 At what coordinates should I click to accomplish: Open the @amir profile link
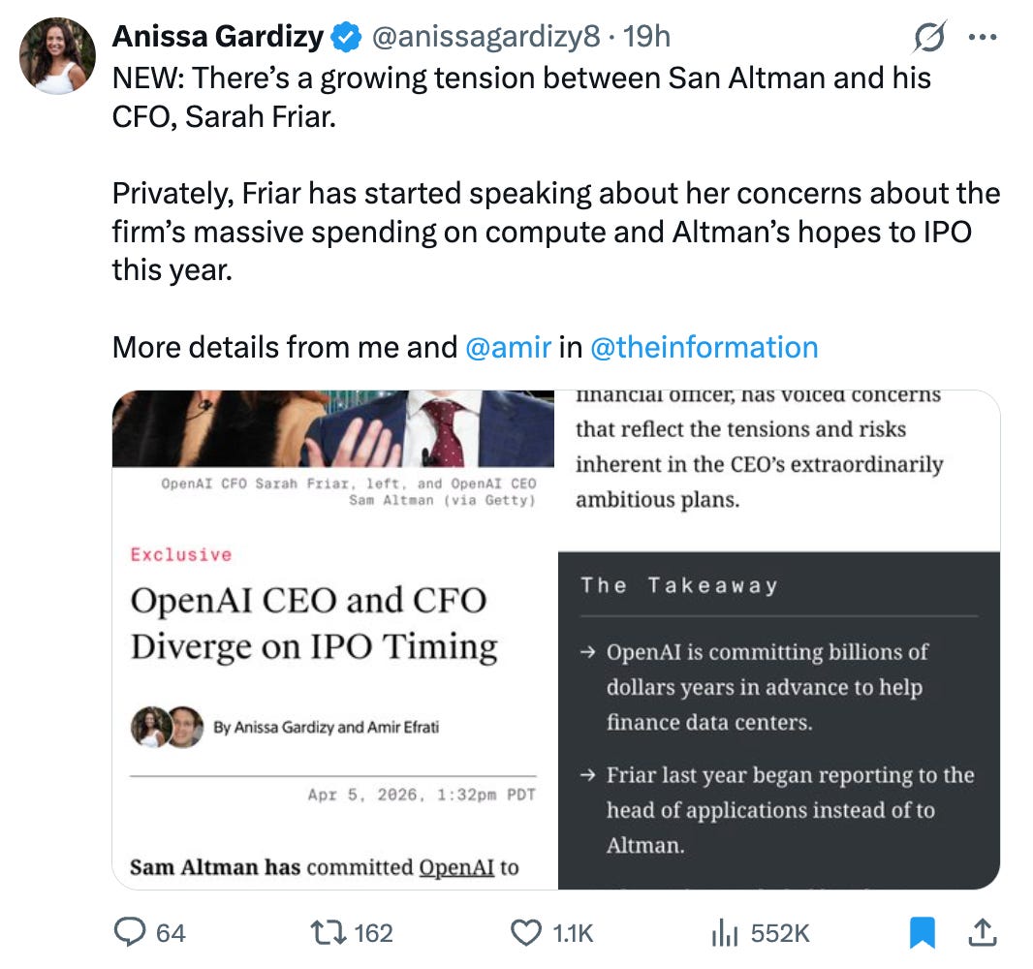[x=508, y=347]
